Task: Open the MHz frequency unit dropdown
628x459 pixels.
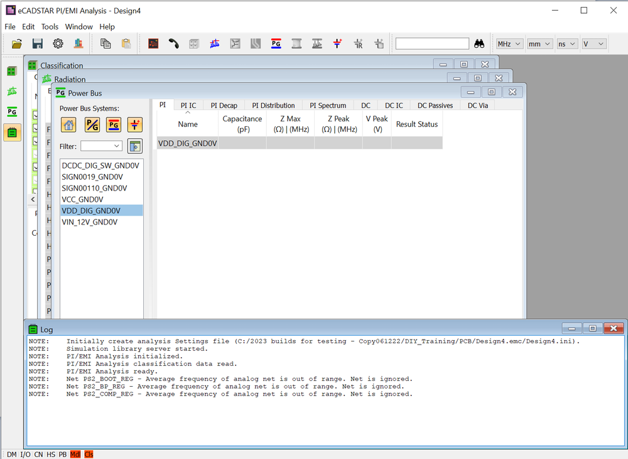Action: coord(509,43)
